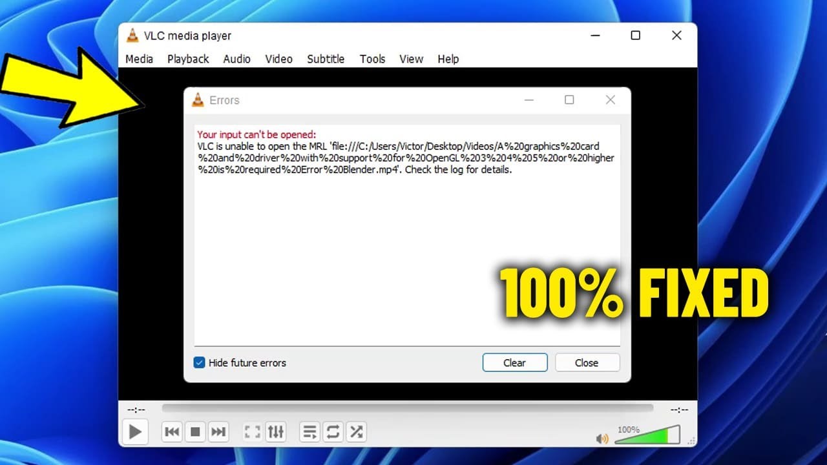Maximize the Errors dialog
The height and width of the screenshot is (465, 827).
point(569,100)
